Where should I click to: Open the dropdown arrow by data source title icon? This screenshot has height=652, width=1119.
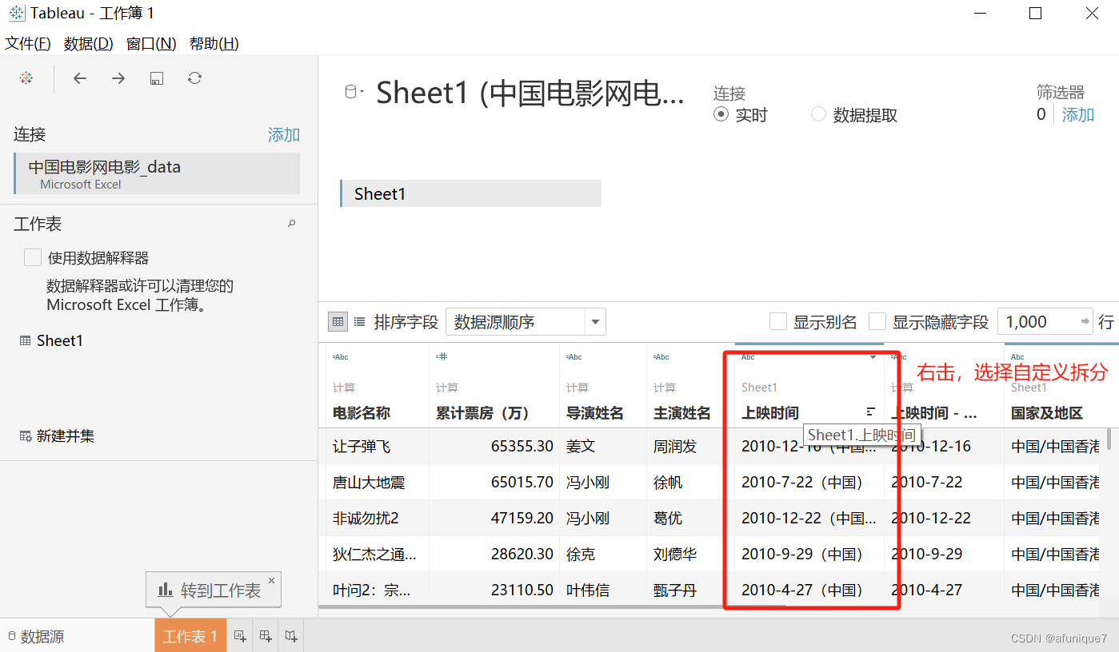[362, 93]
